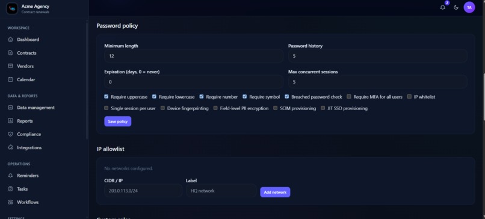
Task: Uncheck Require uppercase
Action: (107, 97)
